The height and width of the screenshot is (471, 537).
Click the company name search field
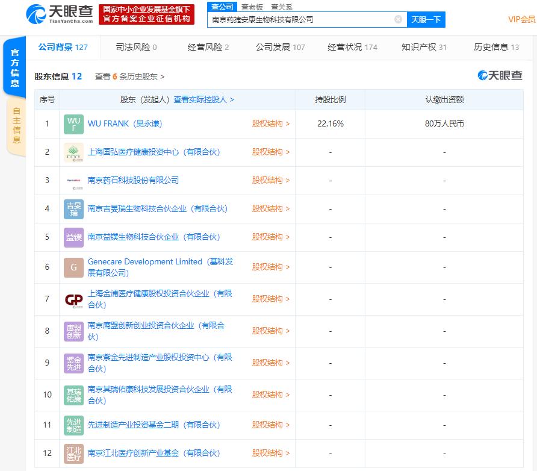point(301,19)
